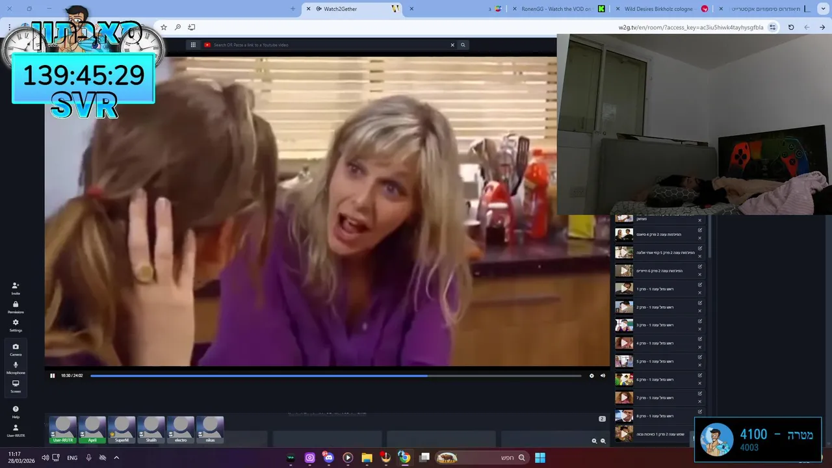Open video player settings gear
The height and width of the screenshot is (468, 832).
(x=591, y=376)
